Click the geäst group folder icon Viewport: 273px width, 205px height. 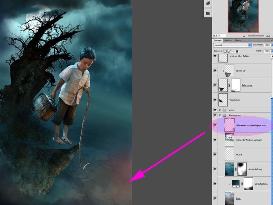(225, 110)
